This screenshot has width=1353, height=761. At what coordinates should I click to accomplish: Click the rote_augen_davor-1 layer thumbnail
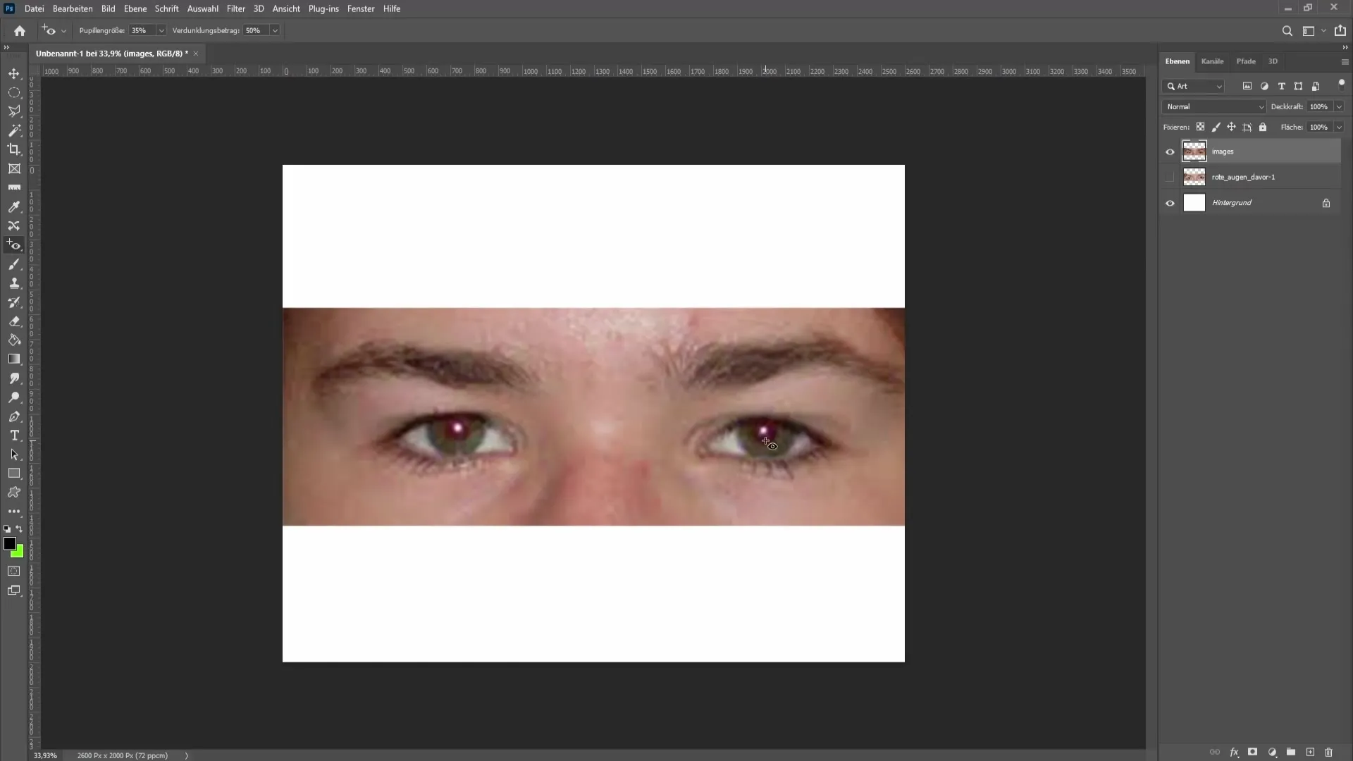pyautogui.click(x=1195, y=177)
